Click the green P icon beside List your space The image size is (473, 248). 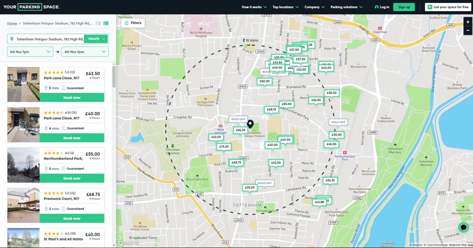tap(430, 7)
